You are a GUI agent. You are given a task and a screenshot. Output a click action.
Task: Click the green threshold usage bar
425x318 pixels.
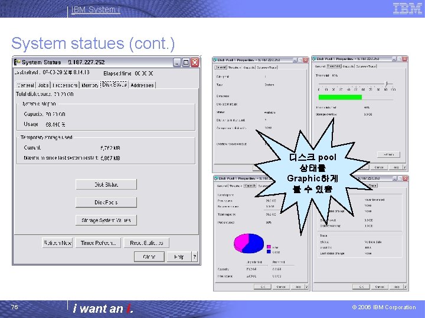pyautogui.click(x=340, y=97)
